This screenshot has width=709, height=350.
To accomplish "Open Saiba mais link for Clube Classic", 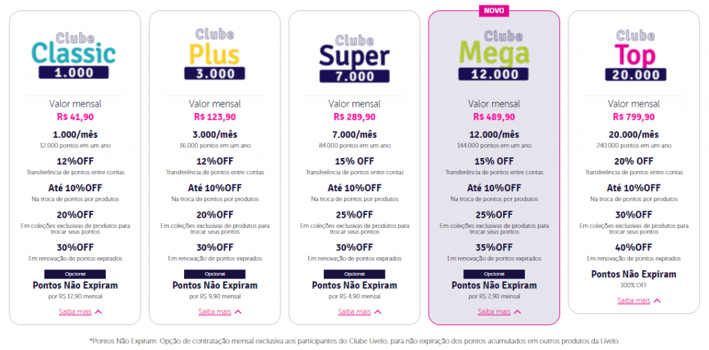I will pos(75,312).
